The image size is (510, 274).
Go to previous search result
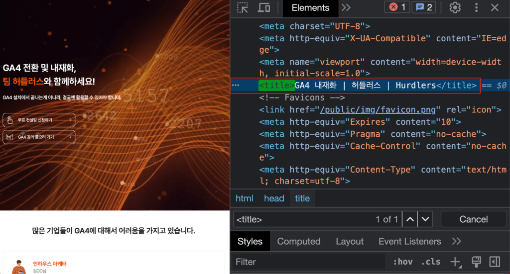[x=410, y=219]
